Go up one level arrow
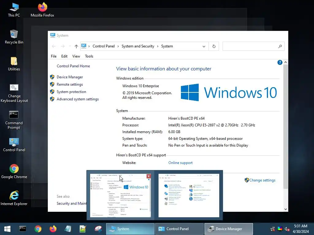Image resolution: width=314 pixels, height=235 pixels. coord(76,47)
